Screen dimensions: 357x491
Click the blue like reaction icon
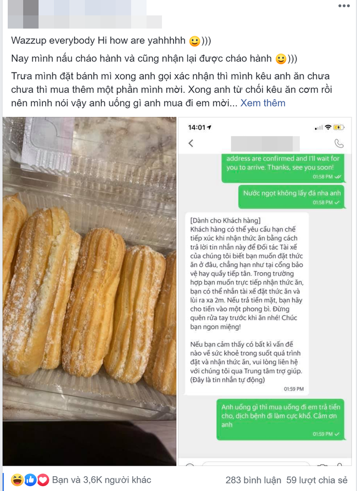30,479
